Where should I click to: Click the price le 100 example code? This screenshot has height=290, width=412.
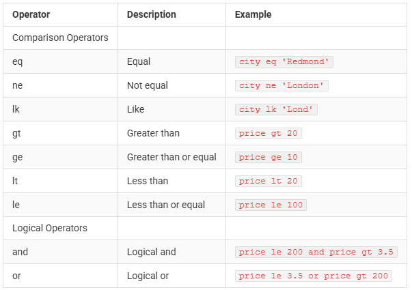(x=271, y=205)
